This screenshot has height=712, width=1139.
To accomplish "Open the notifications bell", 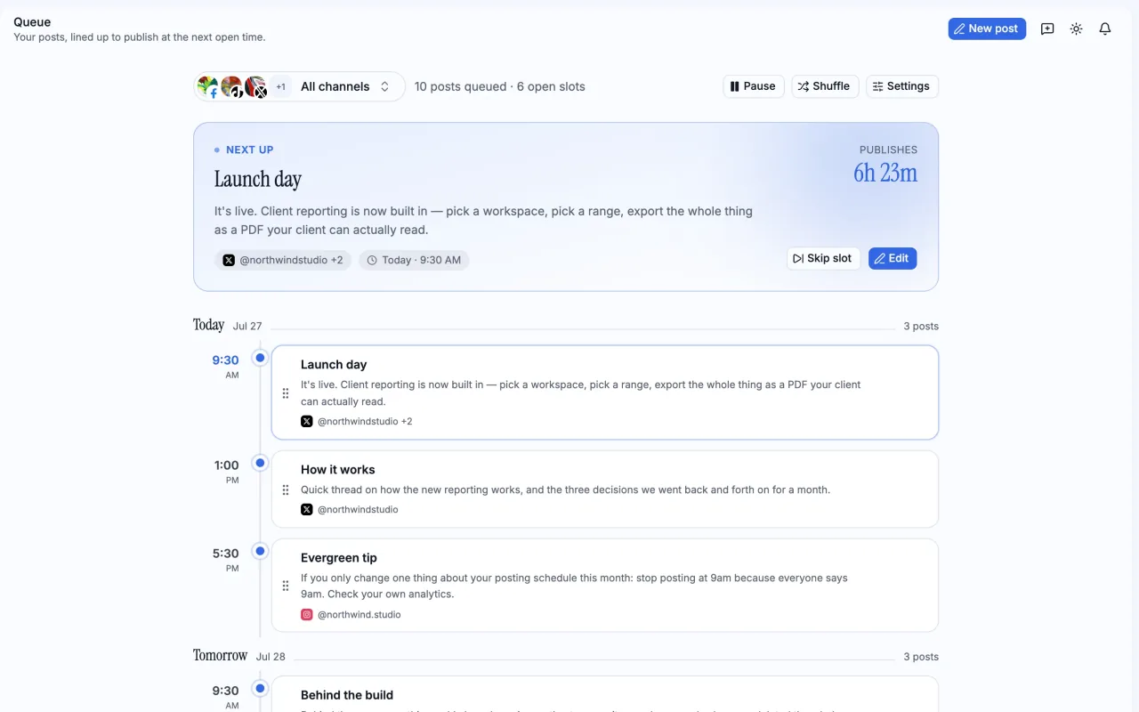I will (1105, 28).
